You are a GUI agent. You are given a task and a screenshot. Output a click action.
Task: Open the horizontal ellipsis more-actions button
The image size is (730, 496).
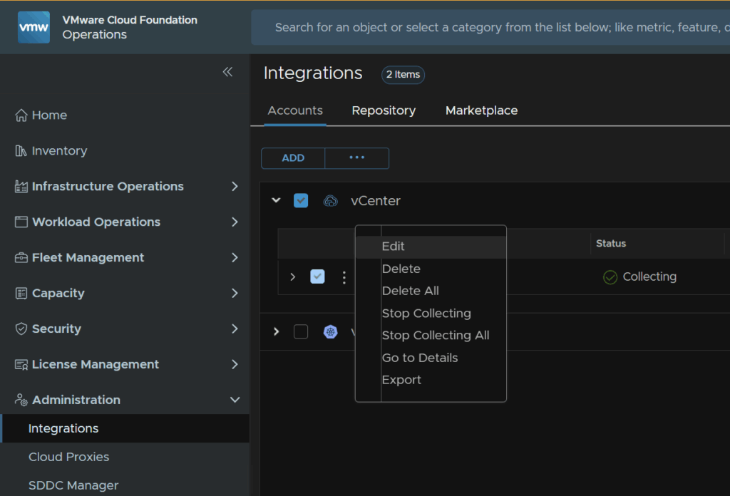(357, 158)
